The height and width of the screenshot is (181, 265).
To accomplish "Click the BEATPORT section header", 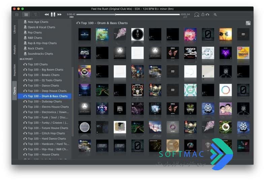I will [x=26, y=59].
